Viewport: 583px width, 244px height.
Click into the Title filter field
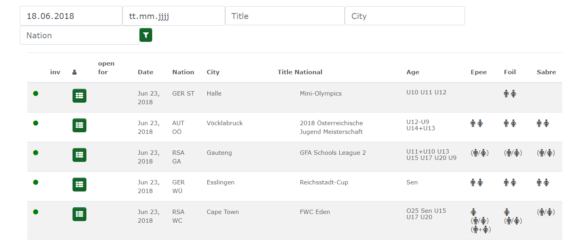285,16
